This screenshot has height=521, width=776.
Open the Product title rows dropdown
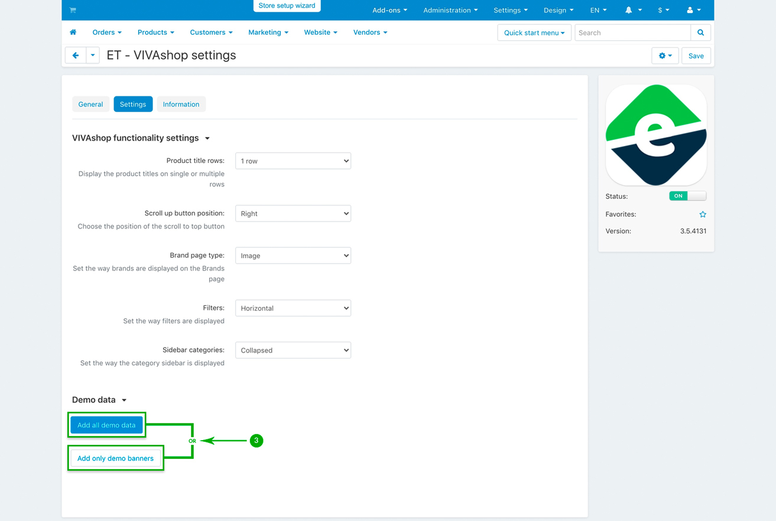click(x=293, y=161)
